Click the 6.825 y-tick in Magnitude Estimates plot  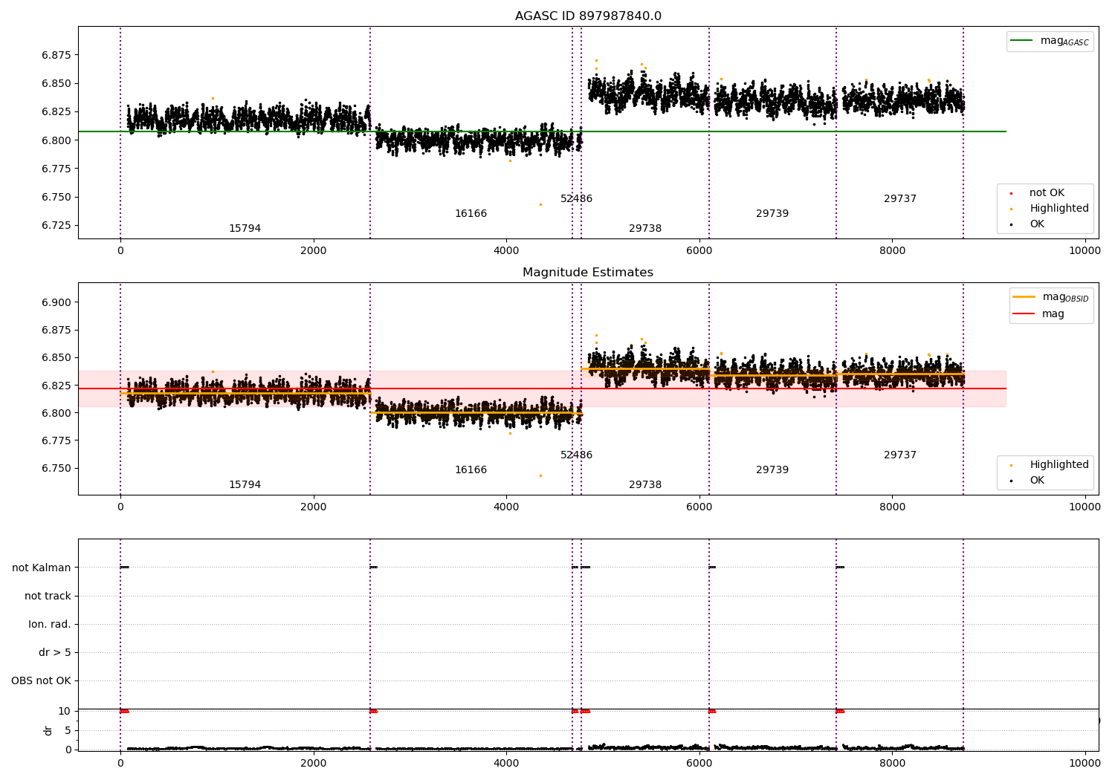click(56, 386)
